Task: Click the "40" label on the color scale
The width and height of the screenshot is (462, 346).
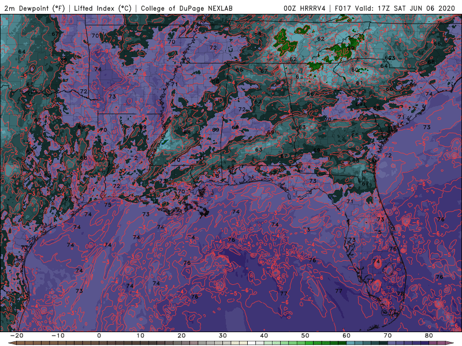Action: (264, 336)
